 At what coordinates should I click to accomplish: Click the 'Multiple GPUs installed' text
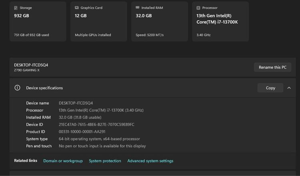coord(93,35)
